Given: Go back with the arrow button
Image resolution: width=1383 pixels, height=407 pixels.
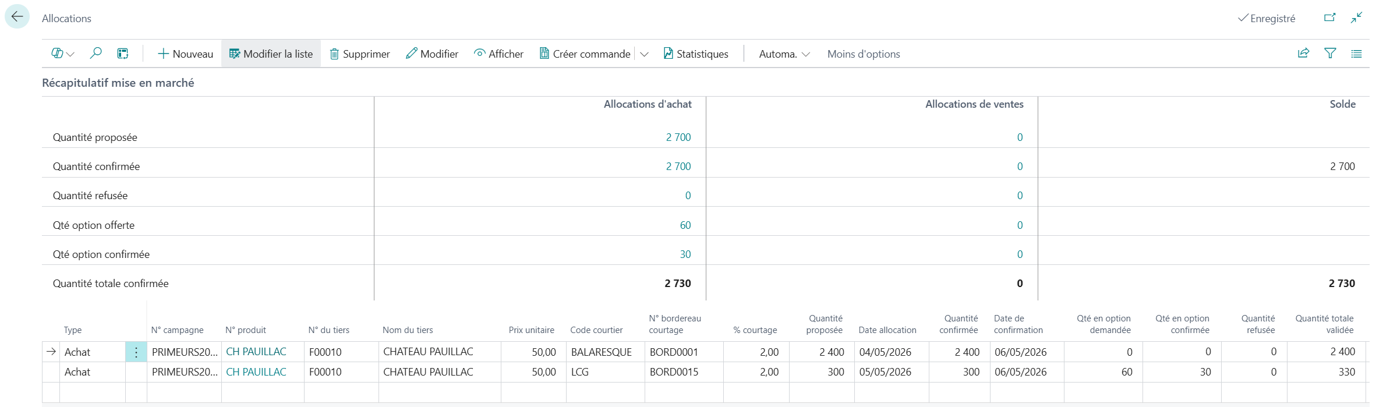Looking at the screenshot, I should coord(17,17).
